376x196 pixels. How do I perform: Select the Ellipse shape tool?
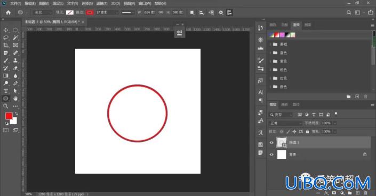[6, 98]
